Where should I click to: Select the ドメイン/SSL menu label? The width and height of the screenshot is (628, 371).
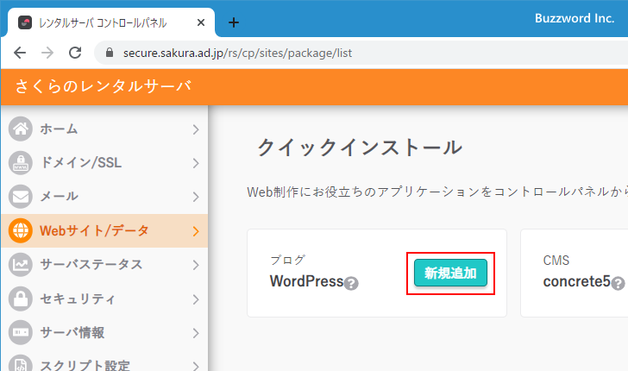[81, 163]
